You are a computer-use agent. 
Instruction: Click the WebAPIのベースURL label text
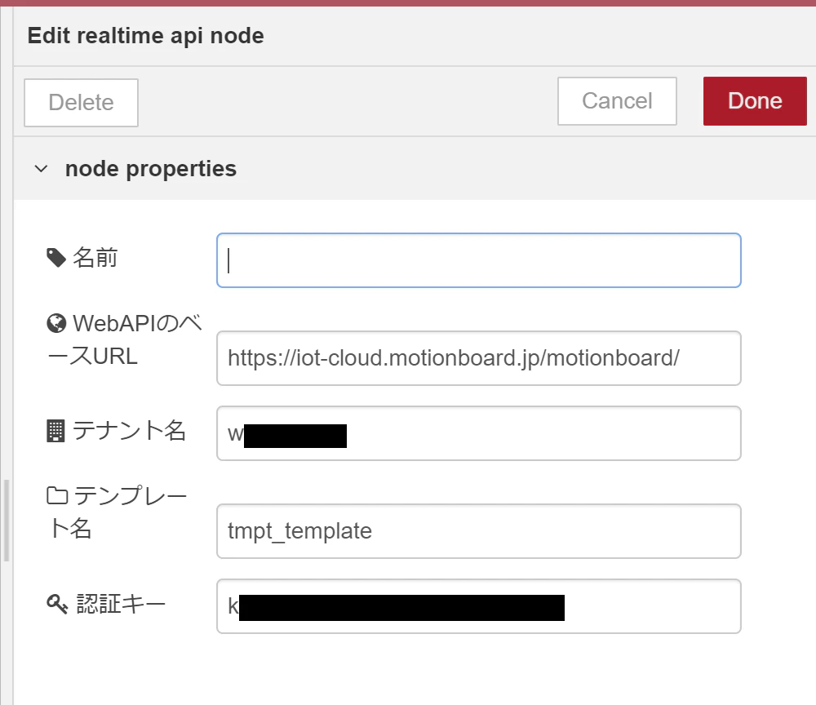tap(125, 339)
